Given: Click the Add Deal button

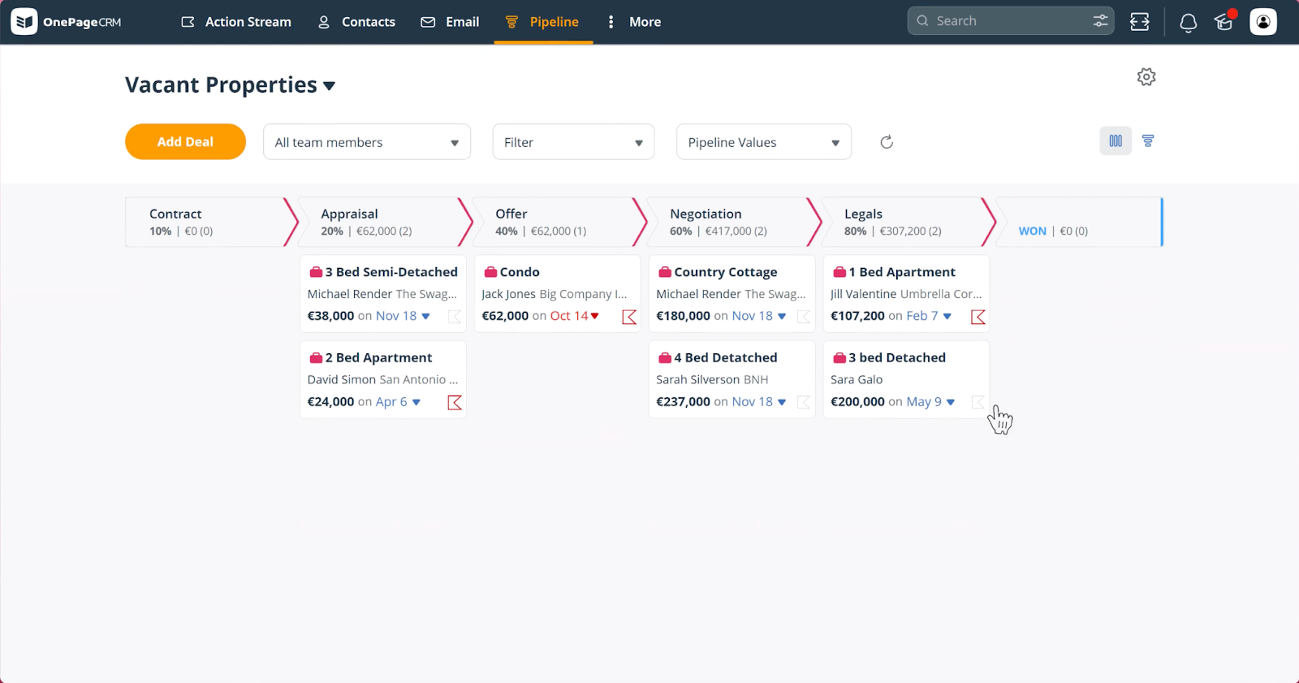Looking at the screenshot, I should 185,141.
